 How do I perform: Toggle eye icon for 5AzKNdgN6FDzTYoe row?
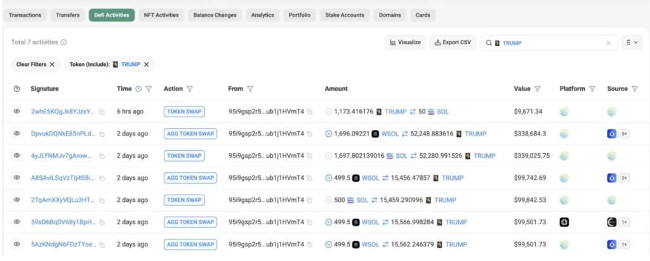[x=17, y=244]
